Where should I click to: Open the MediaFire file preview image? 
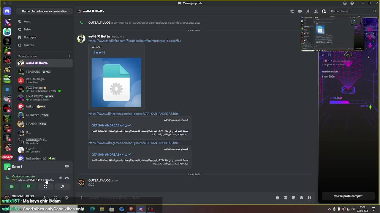tap(116, 82)
